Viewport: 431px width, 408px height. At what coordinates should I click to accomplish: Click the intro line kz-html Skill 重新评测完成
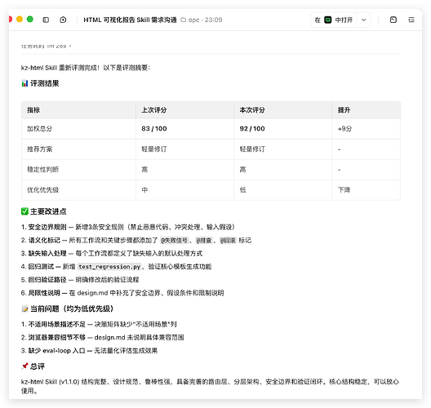86,68
